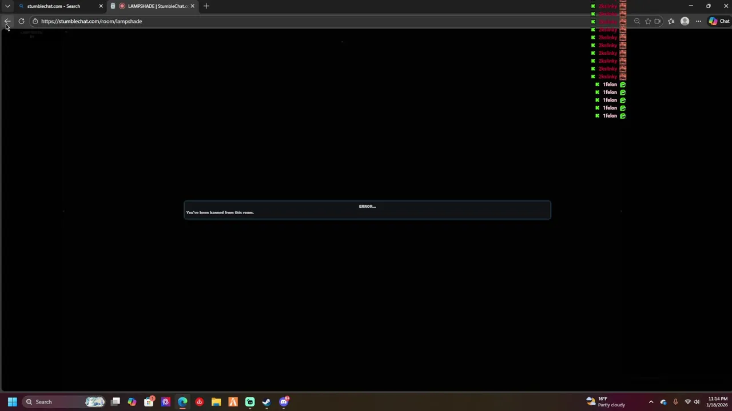
Task: Restore down the Edge browser window
Action: (709, 6)
